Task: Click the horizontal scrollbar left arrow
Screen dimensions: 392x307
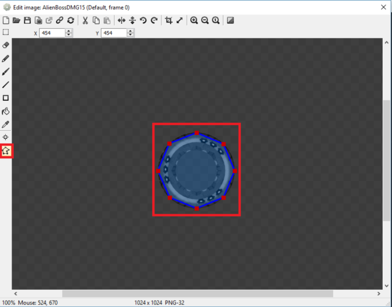Action: [16, 294]
